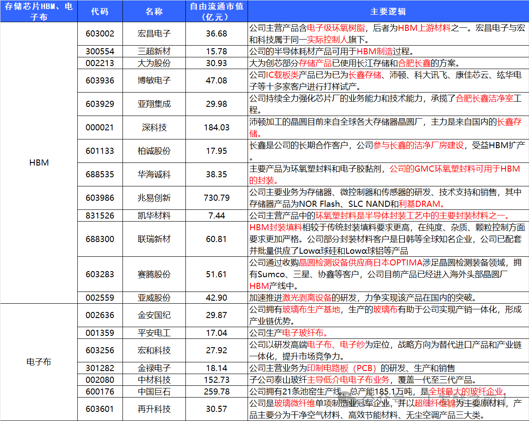
Task: Select the name cell "三超新材"
Action: (x=154, y=51)
